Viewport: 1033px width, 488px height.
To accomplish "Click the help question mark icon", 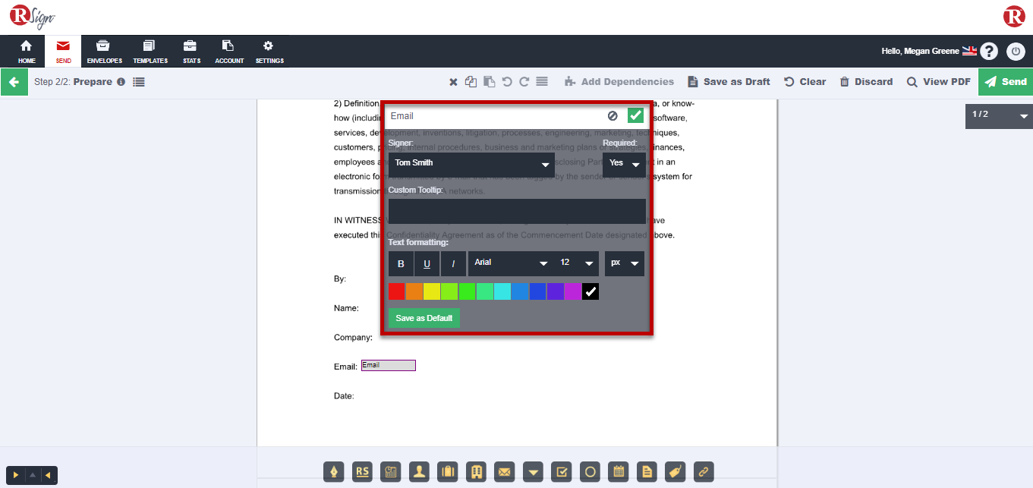I will click(988, 52).
